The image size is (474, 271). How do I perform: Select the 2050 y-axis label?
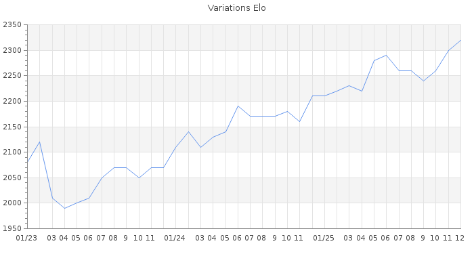[x=12, y=178]
